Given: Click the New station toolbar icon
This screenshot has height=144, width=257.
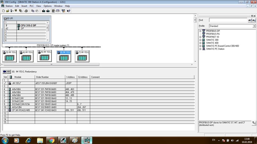Looking at the screenshot, I should [3, 11].
